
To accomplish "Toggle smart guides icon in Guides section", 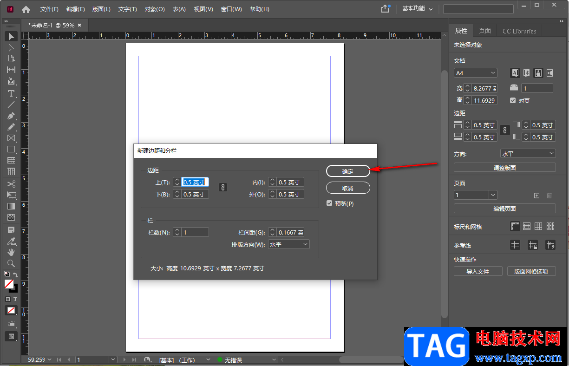I will pos(550,245).
